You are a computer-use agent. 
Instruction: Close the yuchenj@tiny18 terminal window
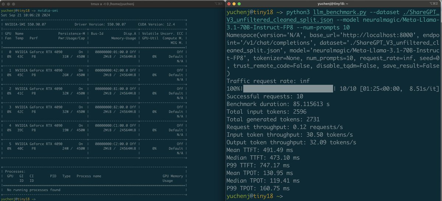[229, 3]
